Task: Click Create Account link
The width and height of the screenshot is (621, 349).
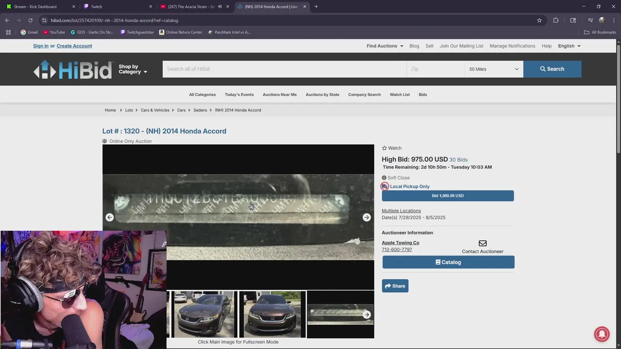Action: tap(74, 46)
